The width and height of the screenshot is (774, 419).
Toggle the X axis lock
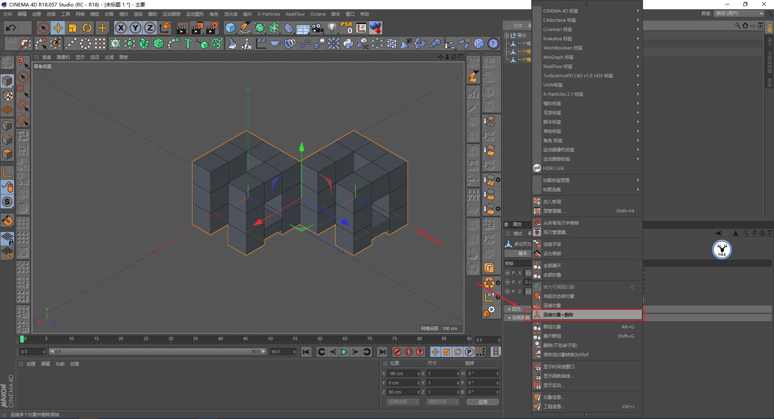pyautogui.click(x=121, y=28)
